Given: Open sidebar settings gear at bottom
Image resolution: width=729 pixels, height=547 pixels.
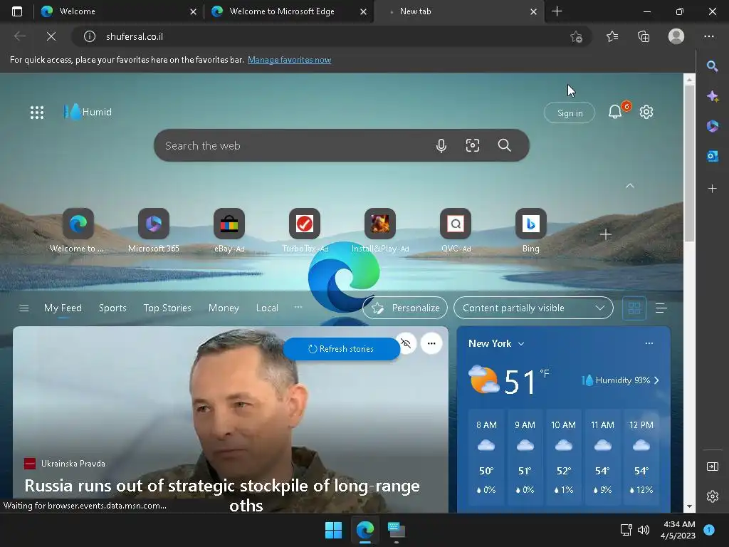Looking at the screenshot, I should pos(712,496).
